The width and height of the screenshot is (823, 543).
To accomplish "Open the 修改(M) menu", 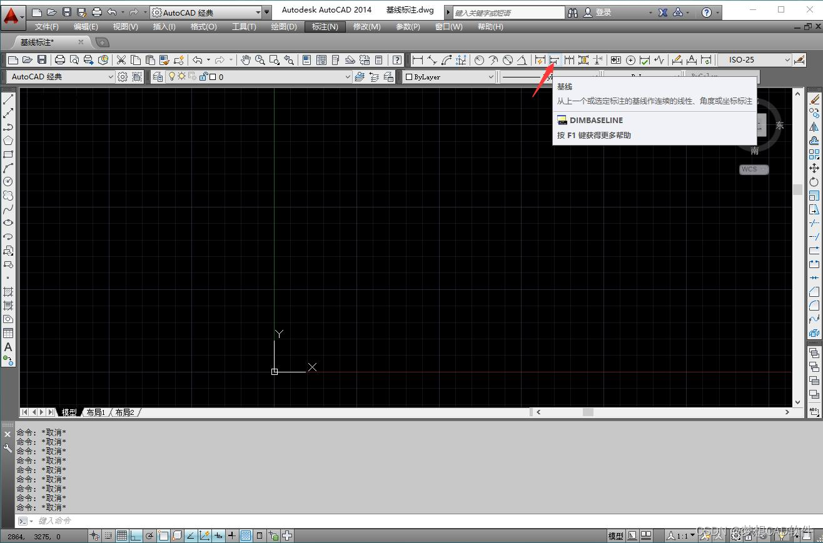I will (x=367, y=26).
